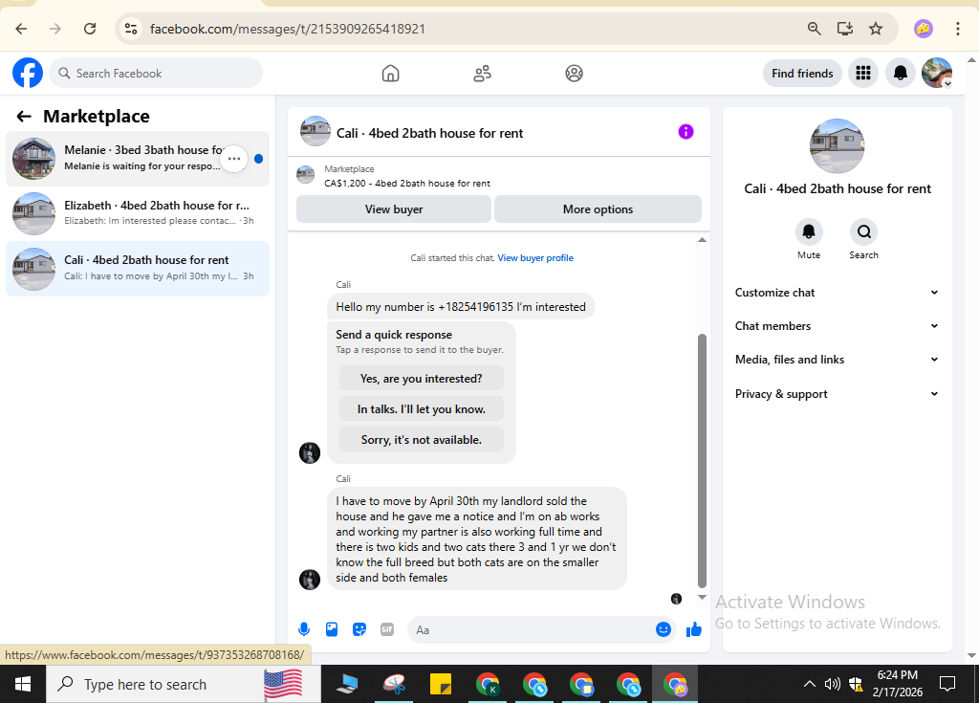The height and width of the screenshot is (703, 979).
Task: Select the Cali 4bed 2bath conversation
Action: click(138, 268)
